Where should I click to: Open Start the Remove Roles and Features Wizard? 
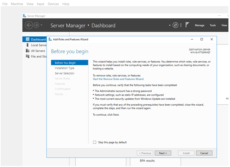click(118, 79)
